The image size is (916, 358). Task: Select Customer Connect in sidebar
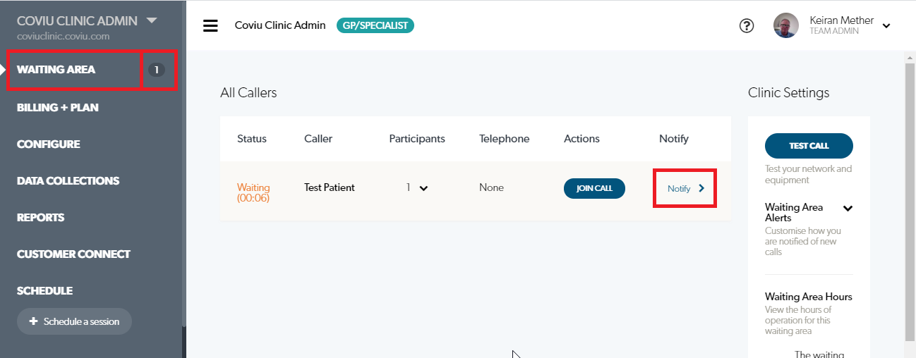73,254
